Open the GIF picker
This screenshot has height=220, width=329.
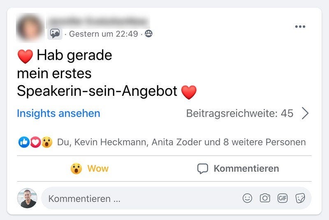pyautogui.click(x=283, y=198)
